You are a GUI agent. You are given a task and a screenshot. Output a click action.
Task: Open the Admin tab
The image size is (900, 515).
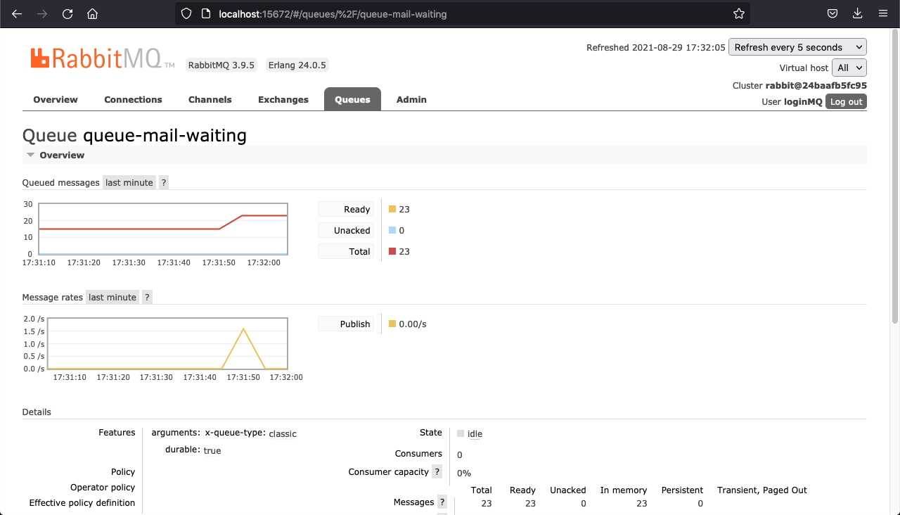pyautogui.click(x=411, y=99)
